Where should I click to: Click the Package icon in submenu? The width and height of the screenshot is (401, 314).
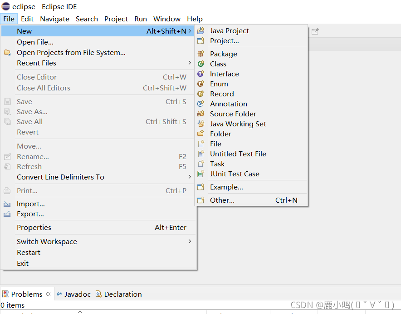tap(201, 54)
